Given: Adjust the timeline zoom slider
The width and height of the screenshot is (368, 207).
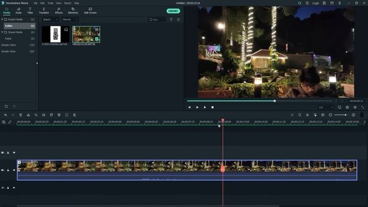Looking at the screenshot, I should point(341,115).
